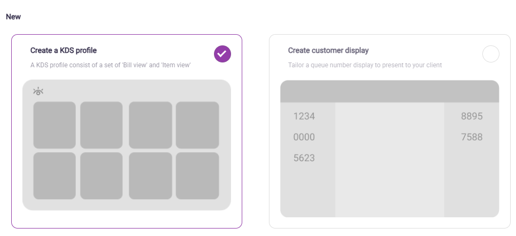
Task: Click the second tile in top KDS row
Action: click(x=101, y=125)
